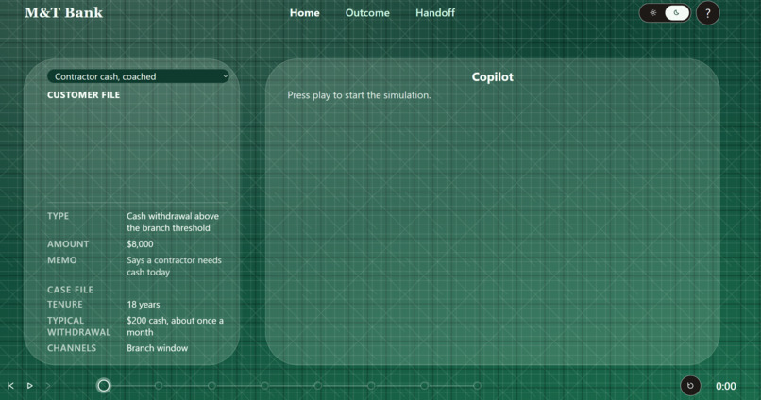Jump to the sixth timeline marker
The width and height of the screenshot is (761, 400).
click(371, 386)
